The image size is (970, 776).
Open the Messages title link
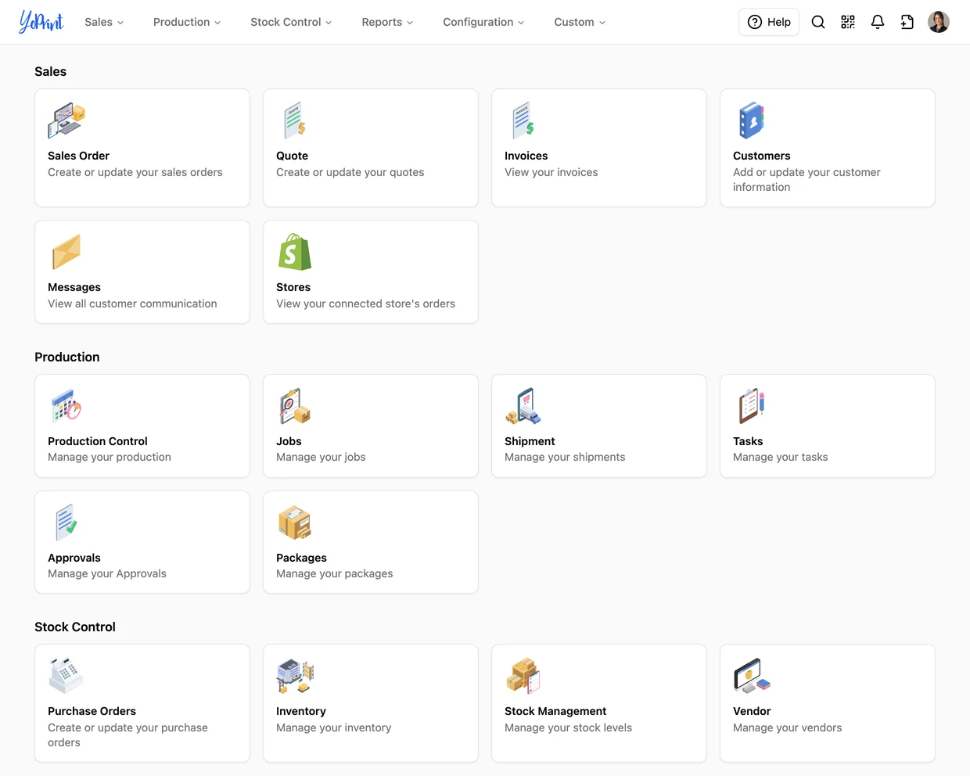[x=74, y=287]
